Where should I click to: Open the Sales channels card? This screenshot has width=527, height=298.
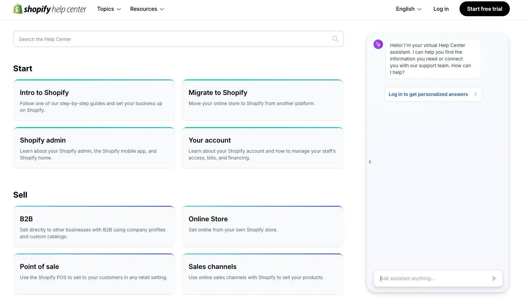pyautogui.click(x=262, y=274)
